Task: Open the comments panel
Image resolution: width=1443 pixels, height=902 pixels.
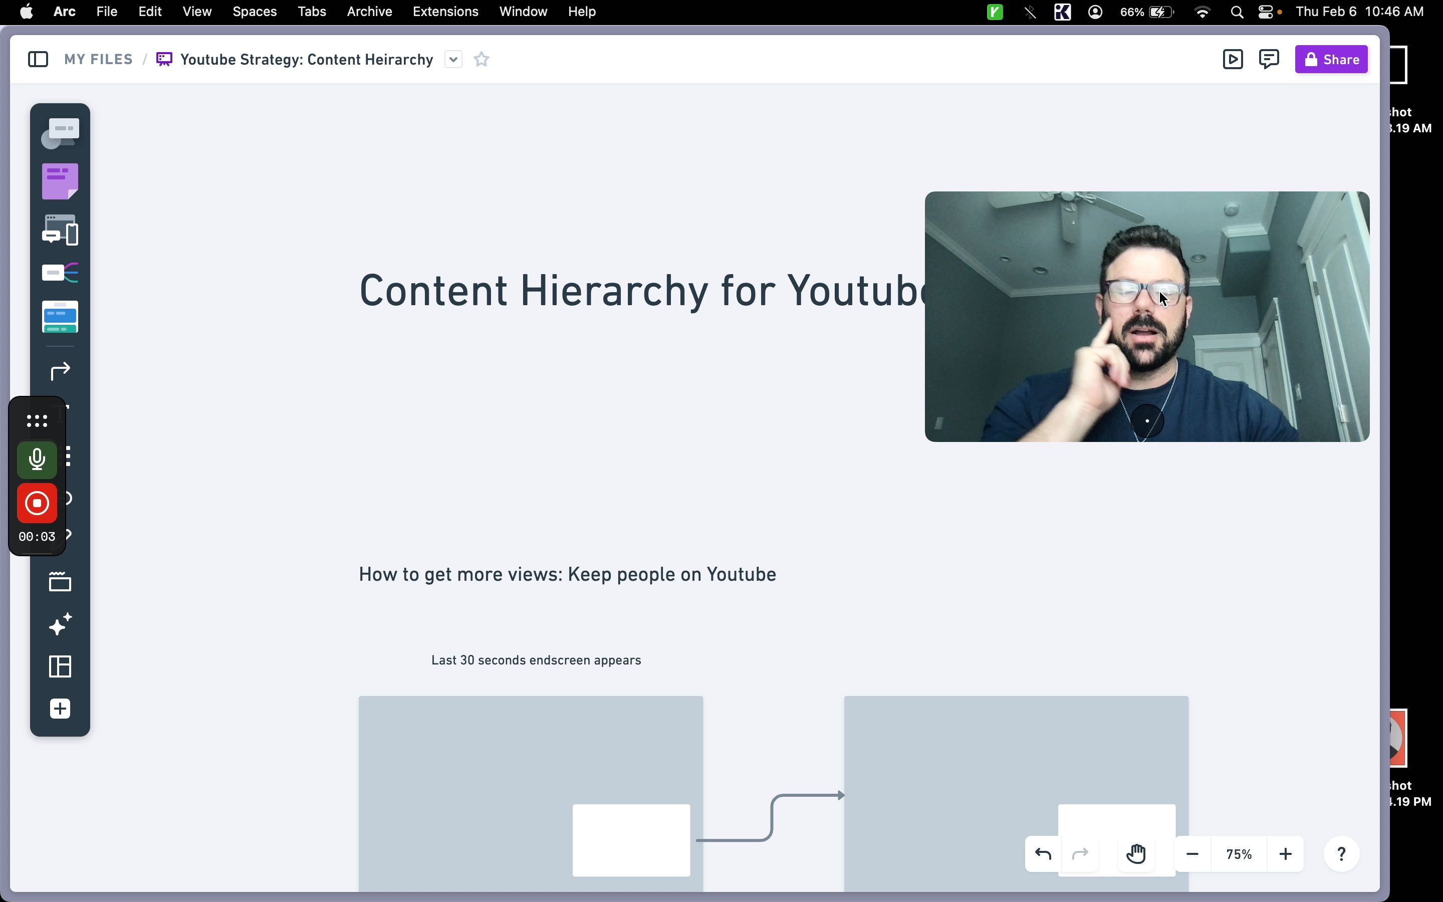Action: [1269, 59]
